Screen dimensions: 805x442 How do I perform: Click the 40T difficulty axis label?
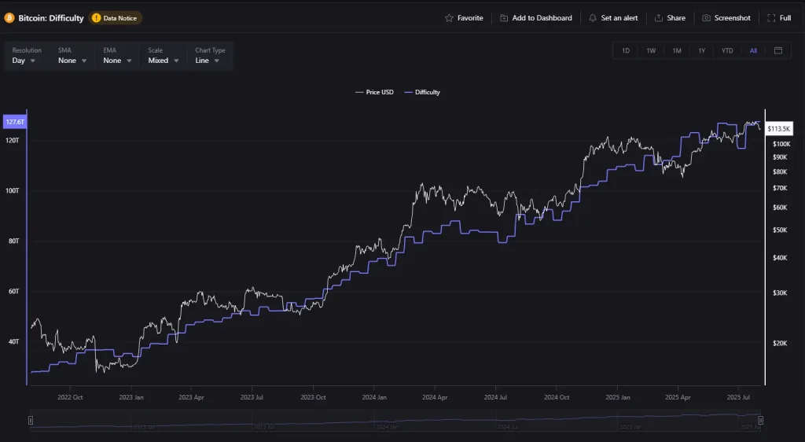coord(14,341)
